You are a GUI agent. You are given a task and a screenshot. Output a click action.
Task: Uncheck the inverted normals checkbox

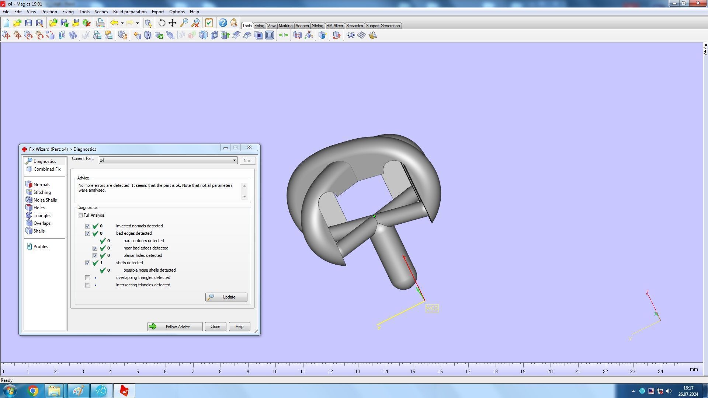point(87,226)
